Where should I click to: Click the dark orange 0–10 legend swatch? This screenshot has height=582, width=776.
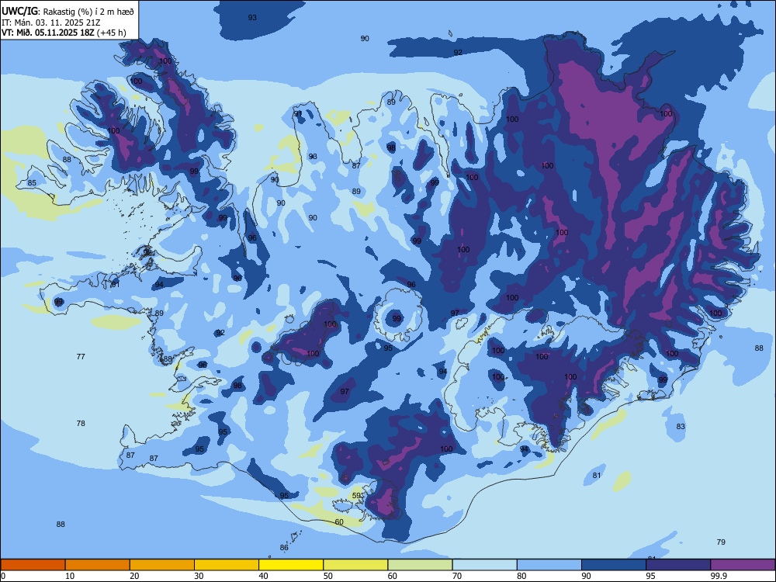[33, 565]
